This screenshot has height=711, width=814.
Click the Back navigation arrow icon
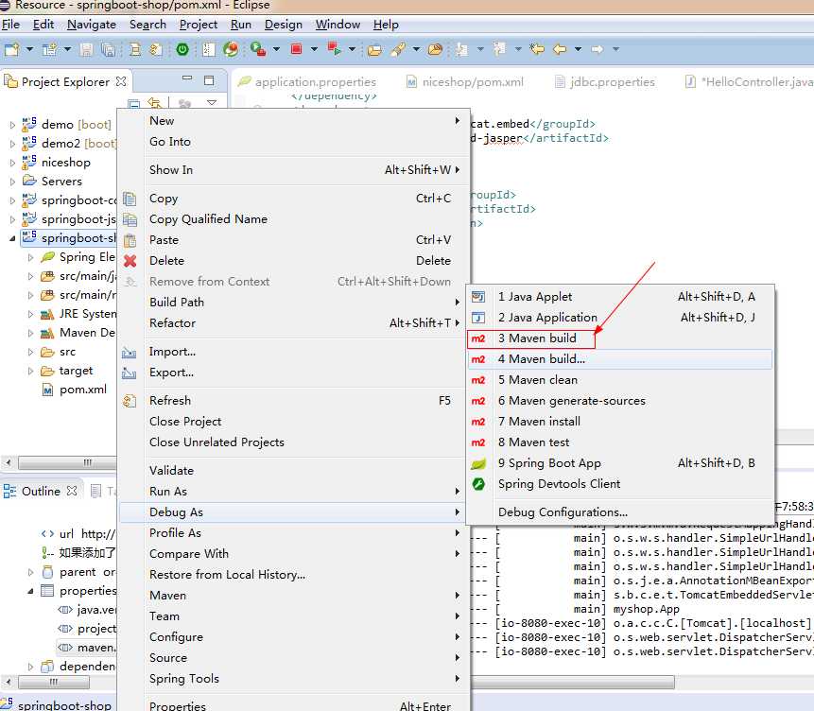(560, 49)
